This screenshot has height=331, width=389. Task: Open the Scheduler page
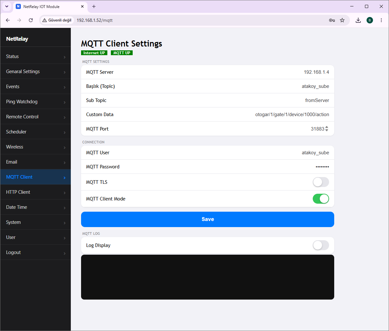pos(36,132)
